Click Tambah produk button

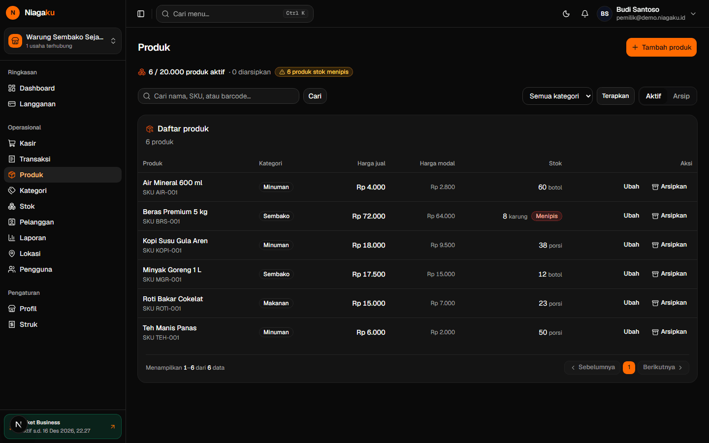(x=661, y=47)
